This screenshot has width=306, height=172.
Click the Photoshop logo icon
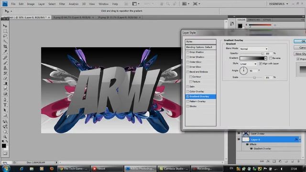coord(5,3)
